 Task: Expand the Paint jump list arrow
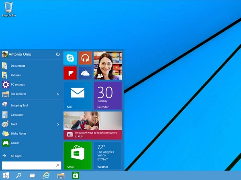coord(58,124)
